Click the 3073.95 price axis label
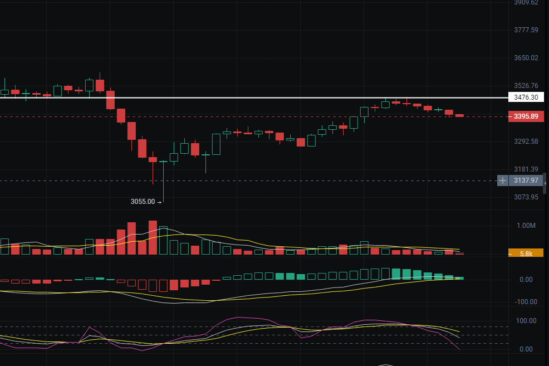Image resolution: width=549 pixels, height=366 pixels. (526, 197)
